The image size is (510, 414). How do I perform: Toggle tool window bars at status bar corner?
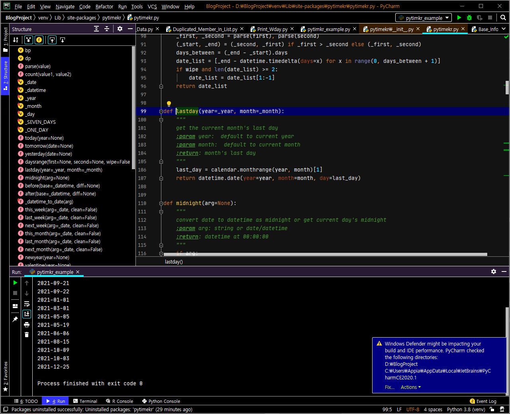(x=5, y=409)
